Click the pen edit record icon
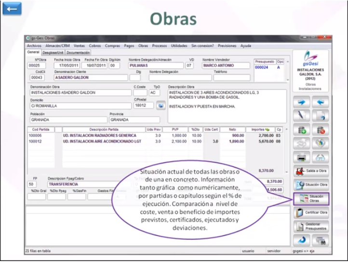Screen dimensions: 348x262 301,116
